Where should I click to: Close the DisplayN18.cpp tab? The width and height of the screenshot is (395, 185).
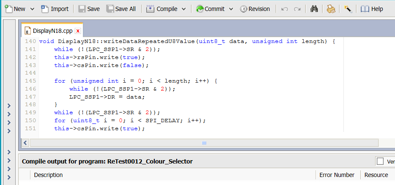78,31
